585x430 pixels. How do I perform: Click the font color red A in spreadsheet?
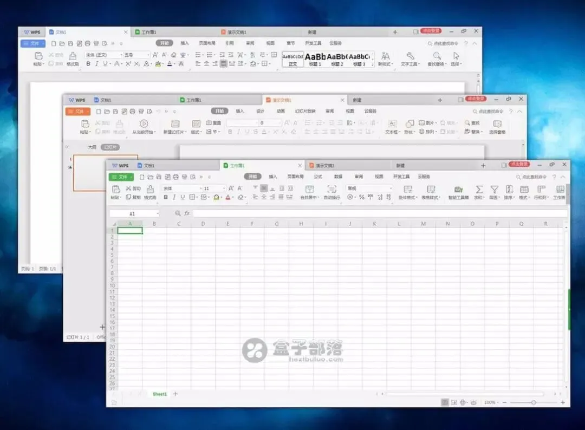coord(228,197)
